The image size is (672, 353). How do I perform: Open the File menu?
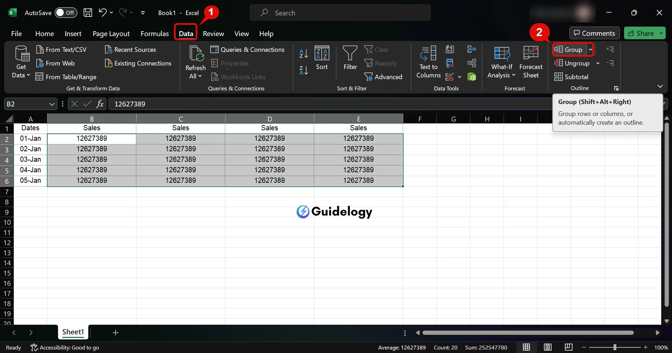[x=16, y=34]
